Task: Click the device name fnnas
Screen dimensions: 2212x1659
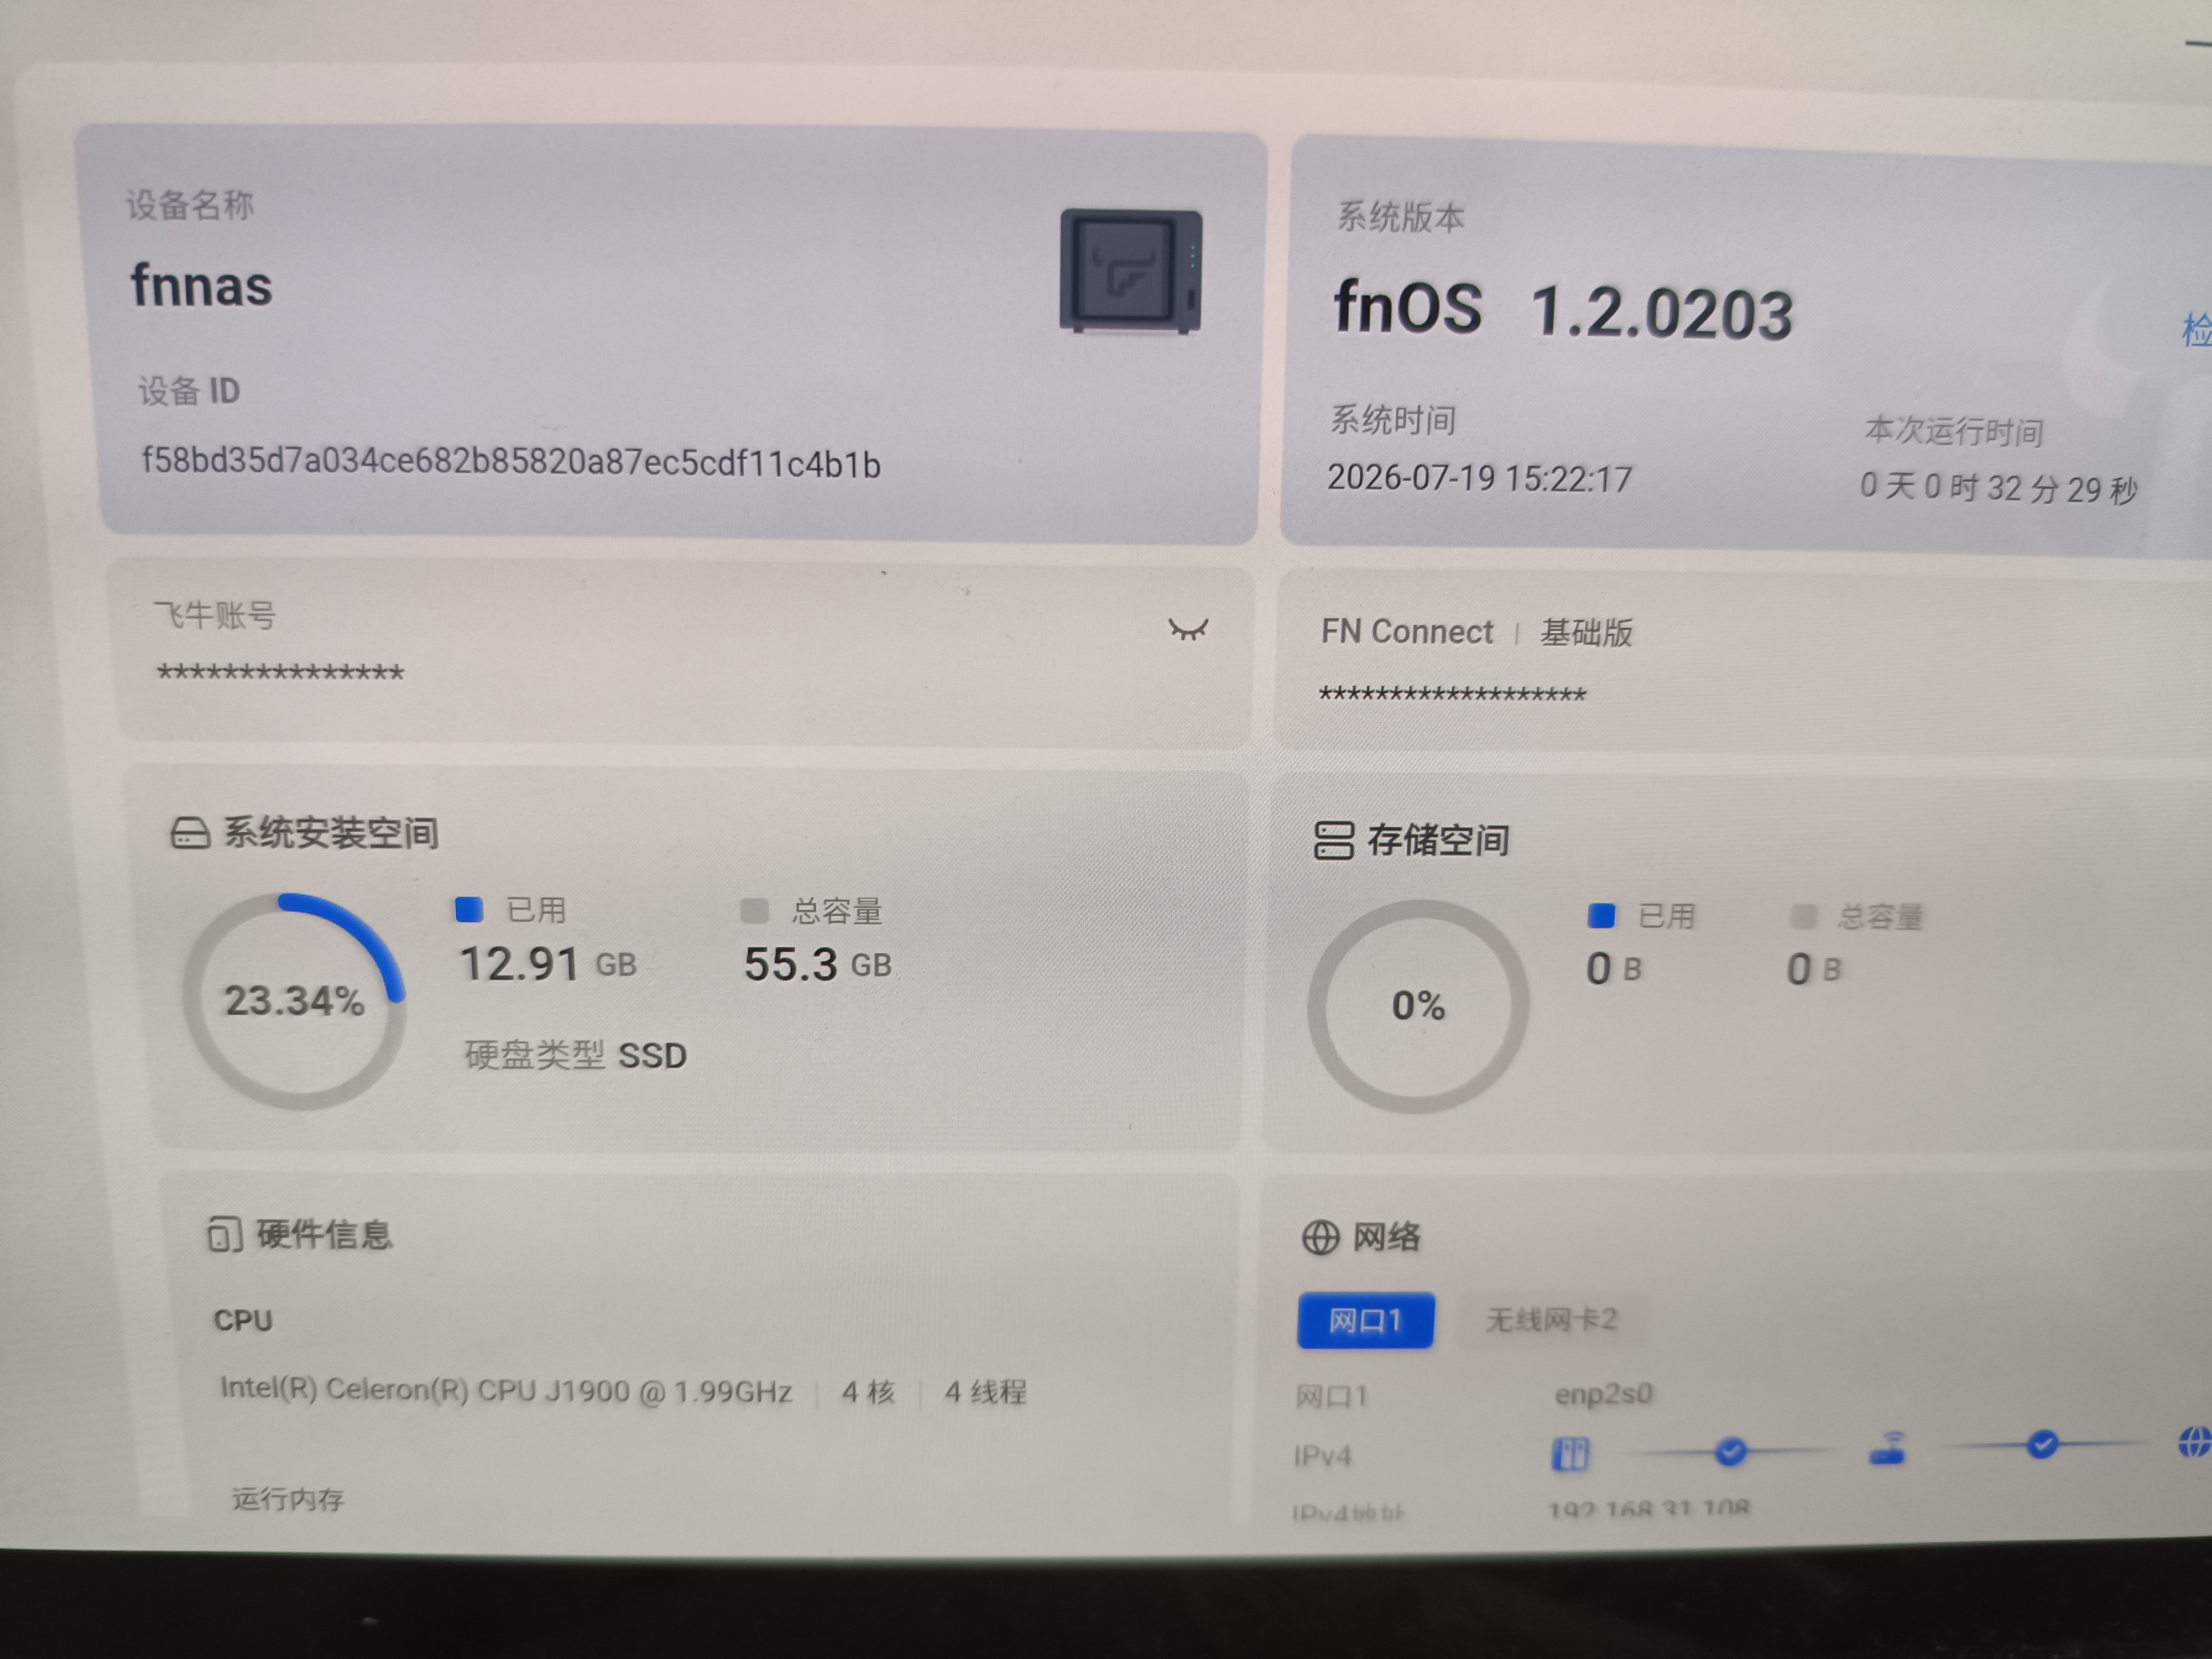Action: (x=201, y=286)
